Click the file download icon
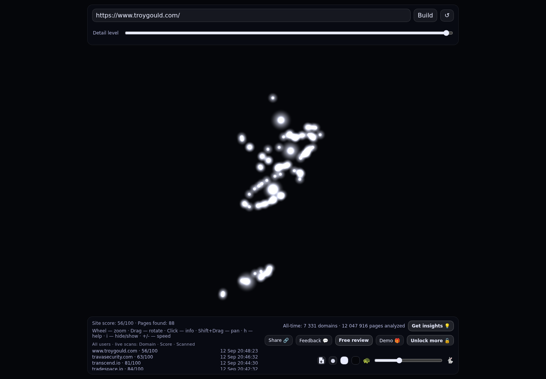The width and height of the screenshot is (546, 379). click(322, 360)
